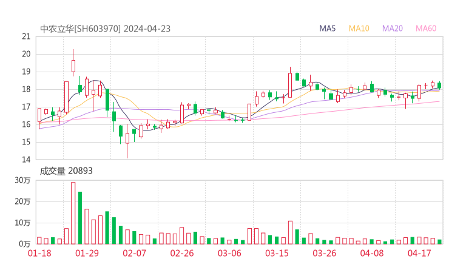The width and height of the screenshot is (449, 267).
Task: Click the price axis label 16
Action: click(26, 124)
